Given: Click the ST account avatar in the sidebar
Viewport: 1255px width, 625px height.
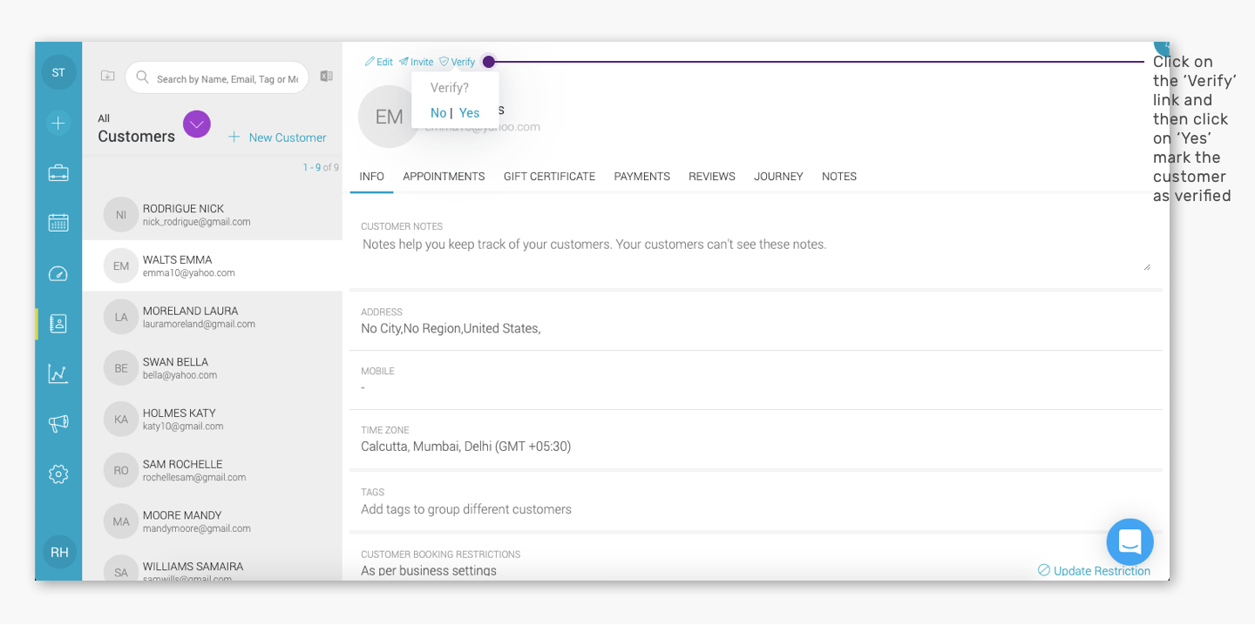Looking at the screenshot, I should 58,72.
